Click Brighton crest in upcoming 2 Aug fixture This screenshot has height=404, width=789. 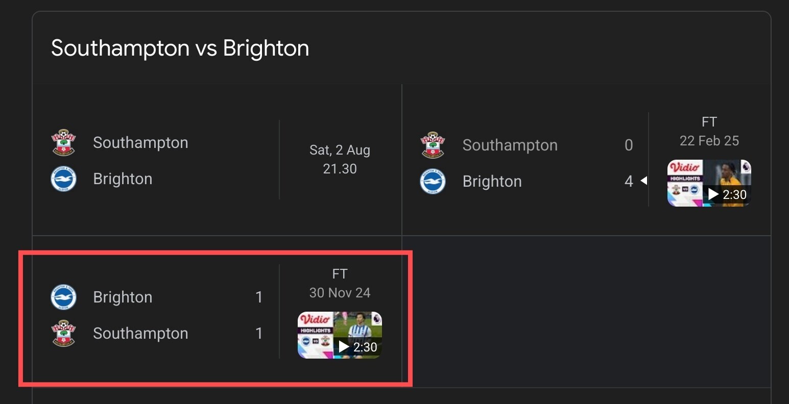pos(64,179)
